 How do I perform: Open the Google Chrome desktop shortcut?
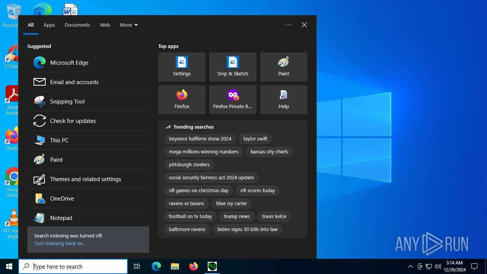coord(13,183)
